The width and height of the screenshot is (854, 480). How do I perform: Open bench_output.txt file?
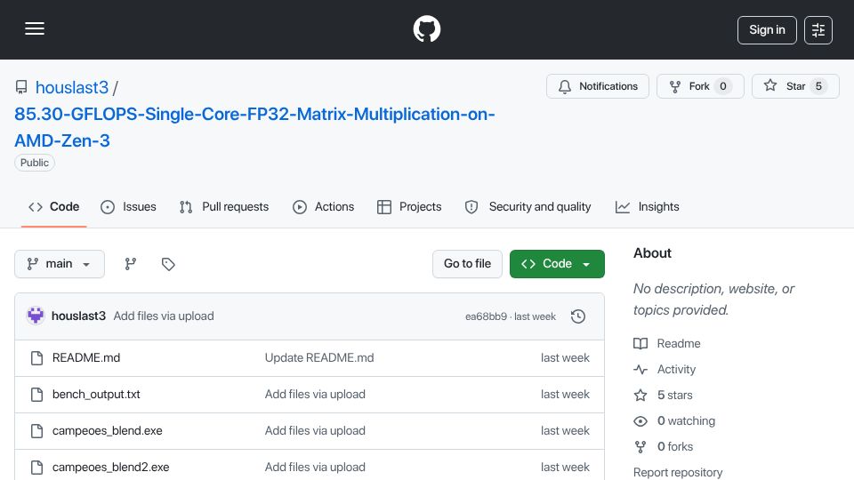tap(96, 395)
